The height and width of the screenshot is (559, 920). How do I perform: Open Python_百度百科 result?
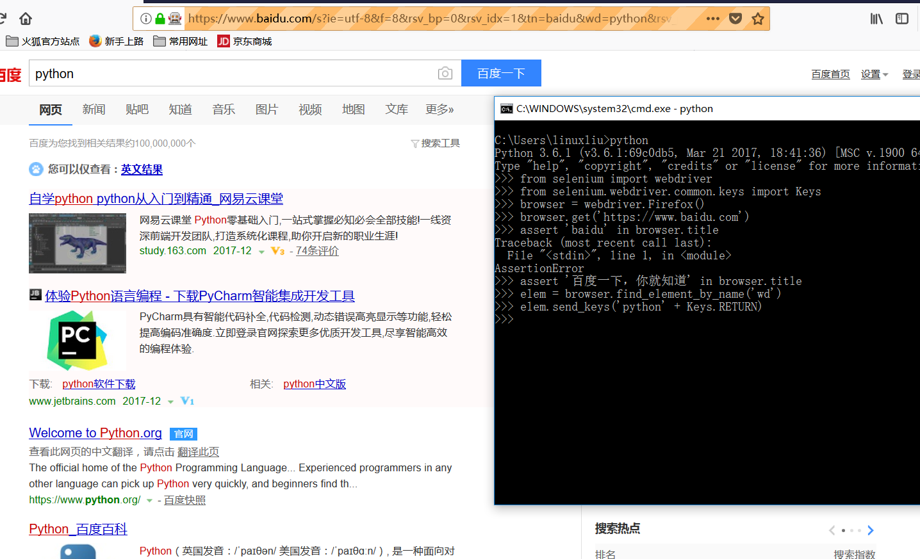(x=78, y=529)
